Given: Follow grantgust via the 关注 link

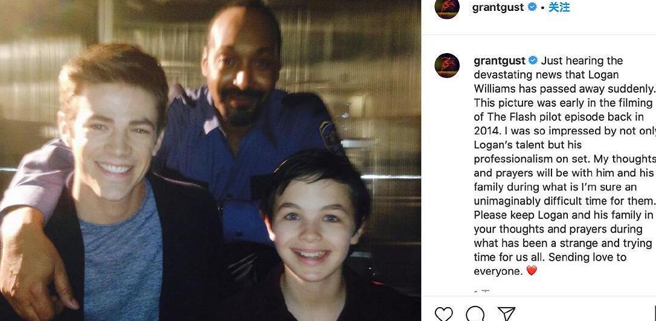Looking at the screenshot, I should pos(559,7).
